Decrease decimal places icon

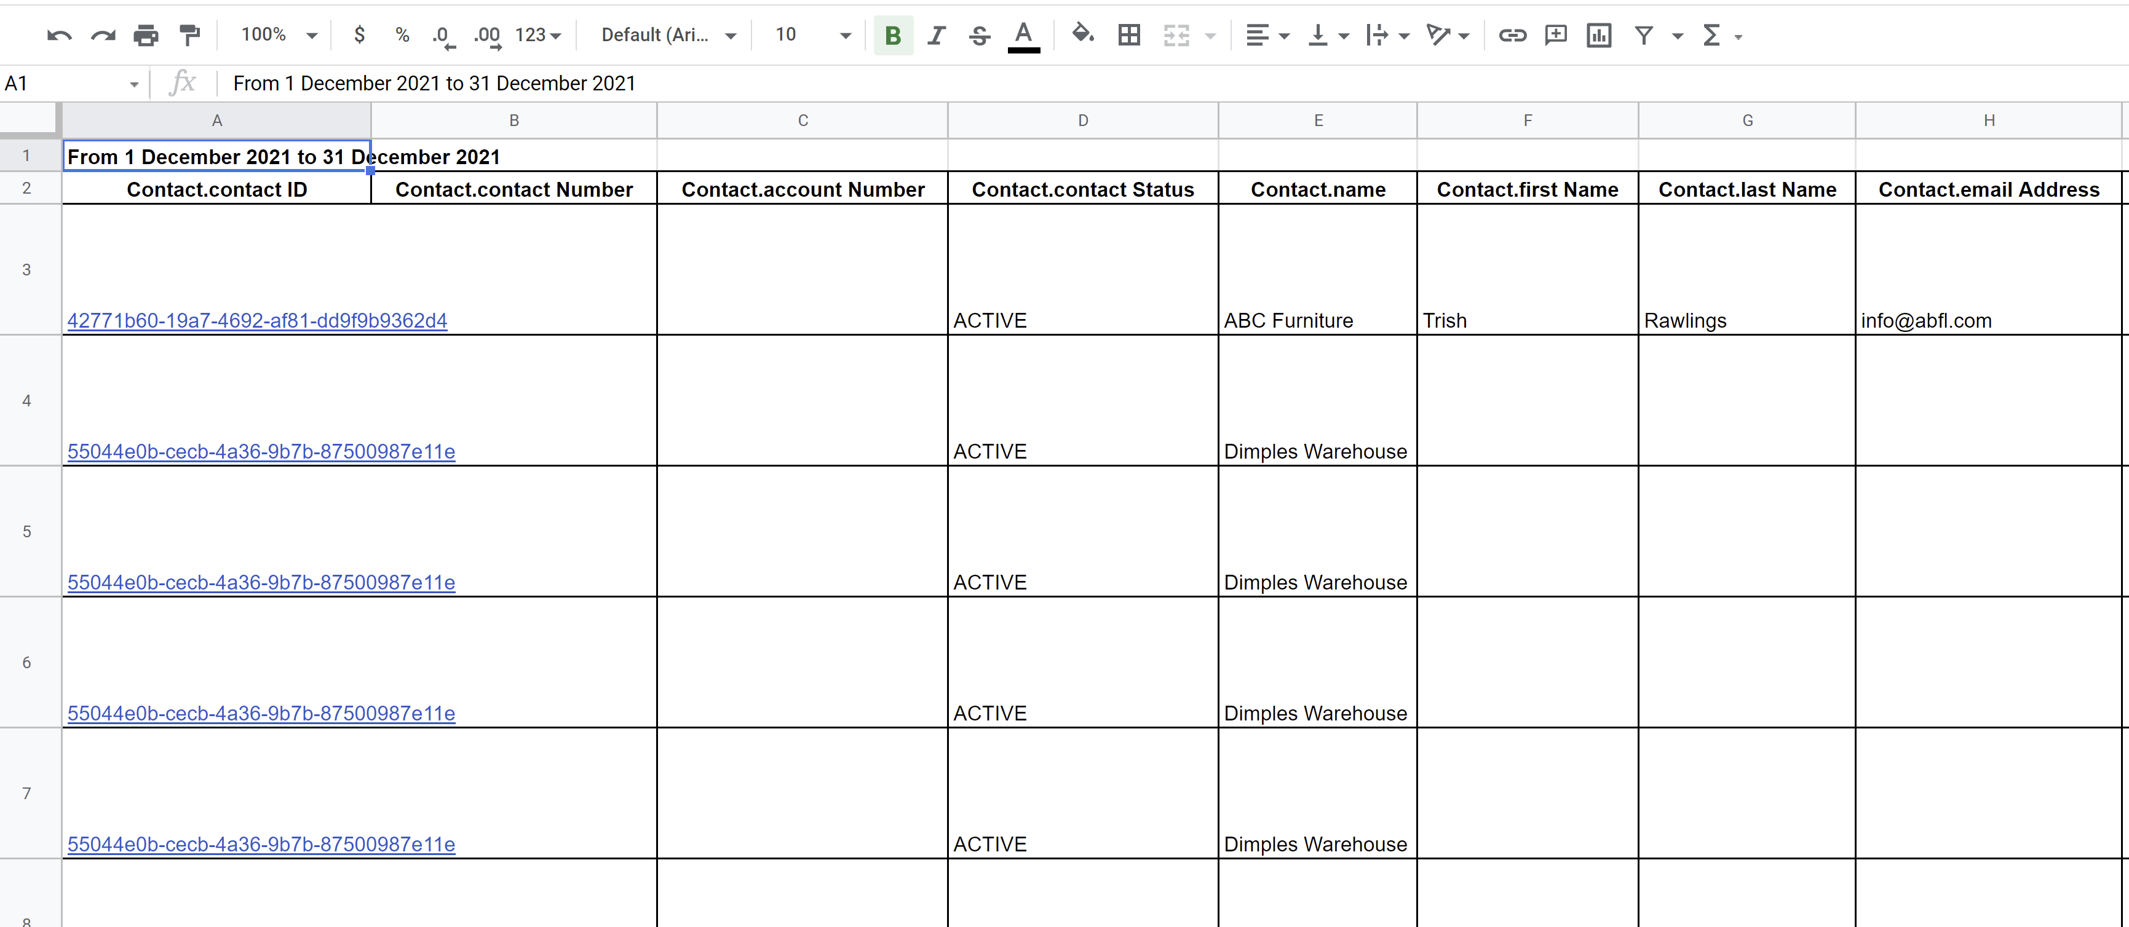coord(444,36)
